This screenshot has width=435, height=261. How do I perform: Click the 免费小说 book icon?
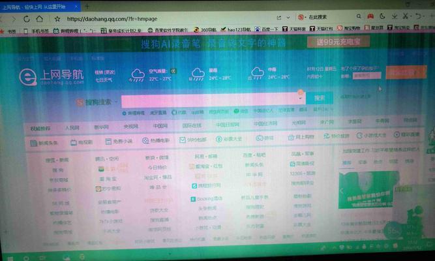[108, 142]
